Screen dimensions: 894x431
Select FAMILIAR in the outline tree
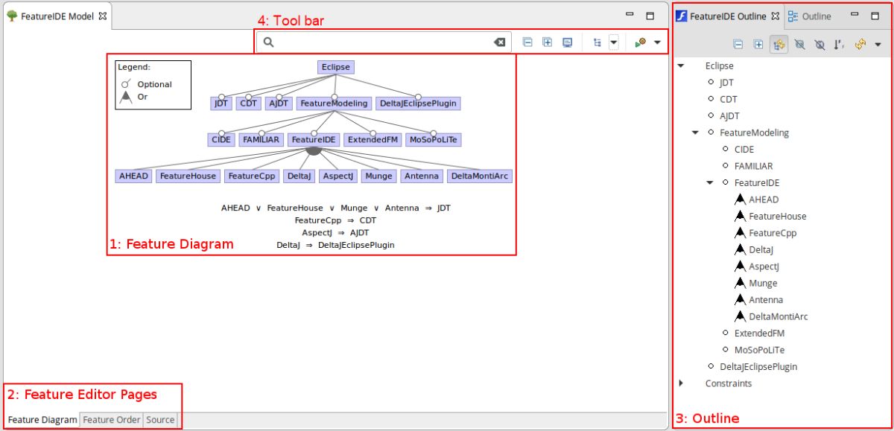click(x=753, y=166)
